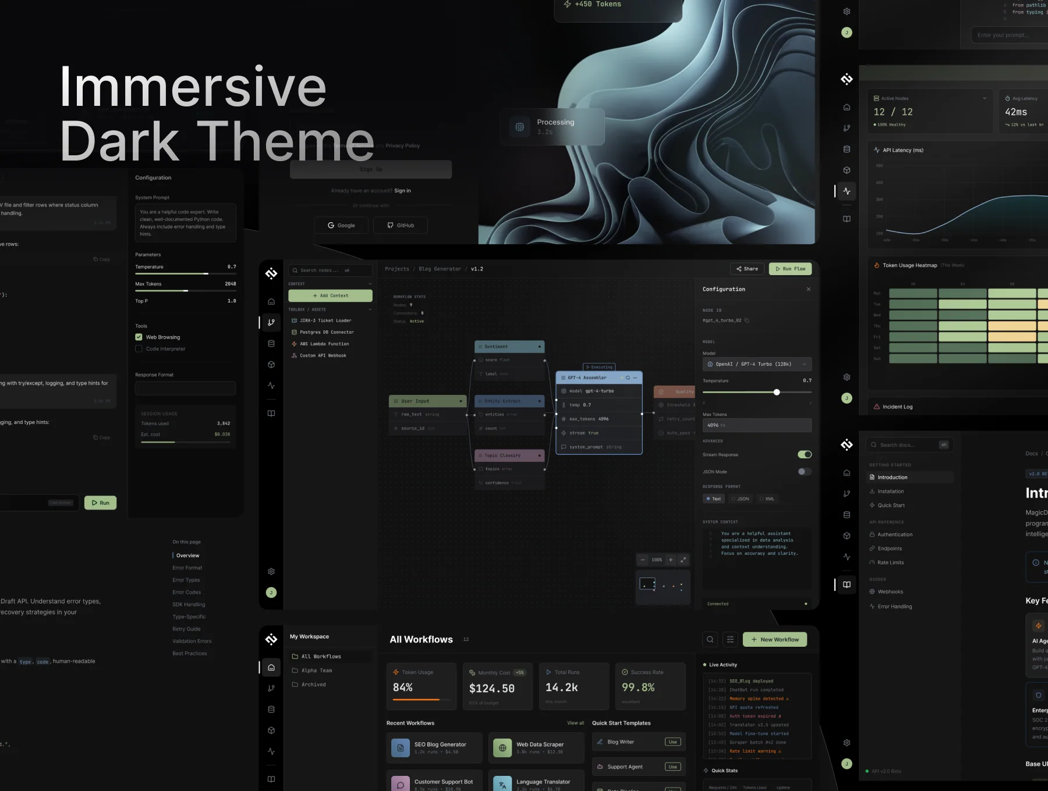
Task: Focus Search docs input field
Action: click(909, 445)
